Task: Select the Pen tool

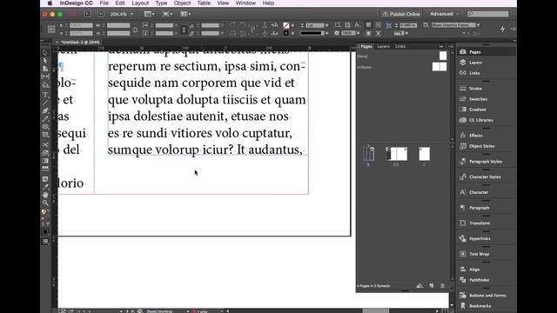Action: point(45,110)
